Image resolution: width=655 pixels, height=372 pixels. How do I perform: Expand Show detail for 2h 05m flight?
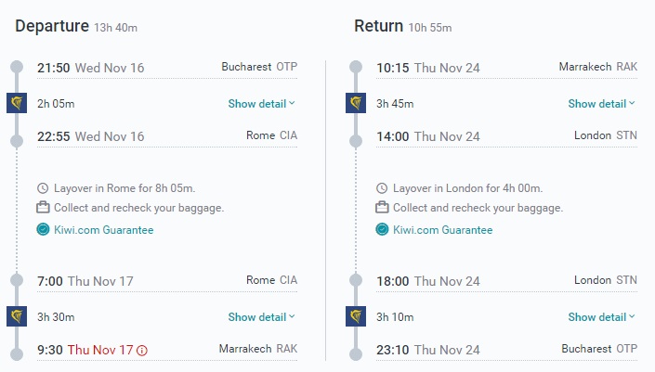(x=261, y=104)
